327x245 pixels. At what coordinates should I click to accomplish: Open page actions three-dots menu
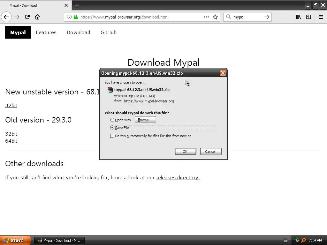pos(206,17)
